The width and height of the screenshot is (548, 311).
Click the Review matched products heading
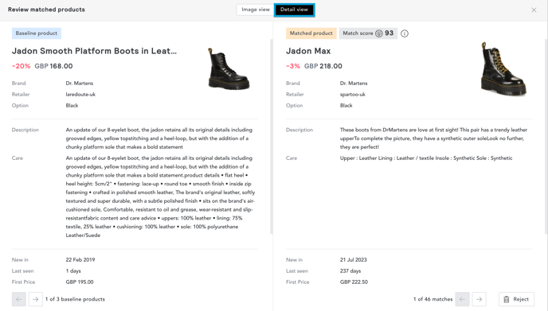(x=46, y=10)
